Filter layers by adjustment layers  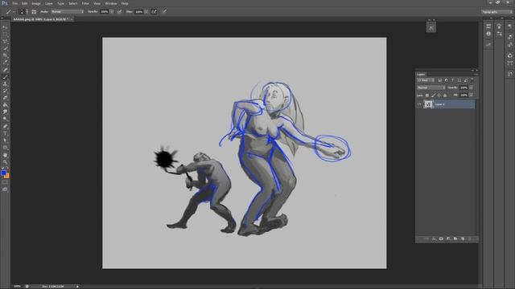tap(447, 80)
